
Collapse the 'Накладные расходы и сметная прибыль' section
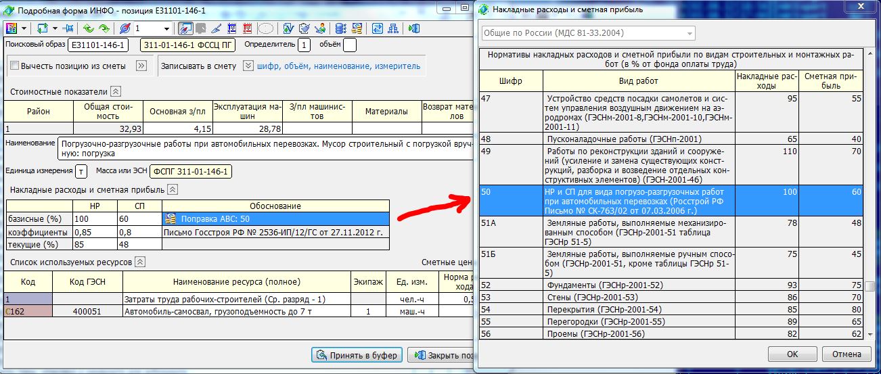coord(173,190)
